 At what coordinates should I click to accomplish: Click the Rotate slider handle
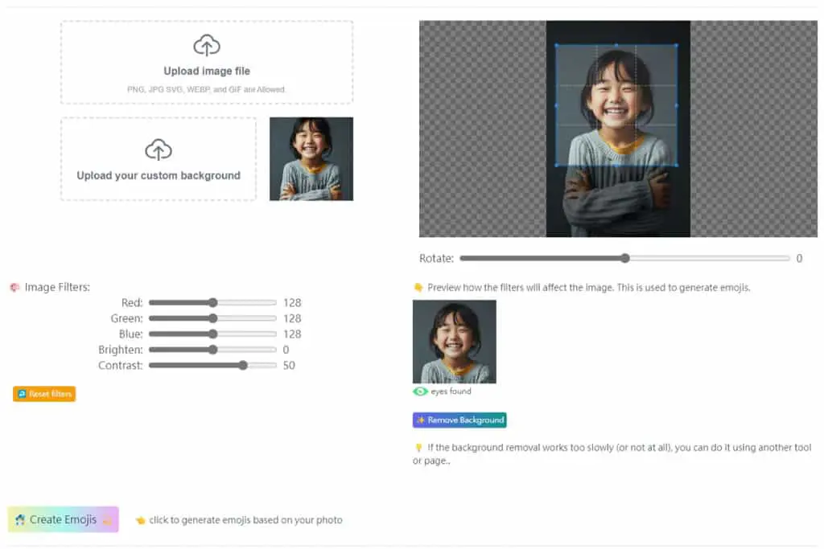click(x=624, y=258)
